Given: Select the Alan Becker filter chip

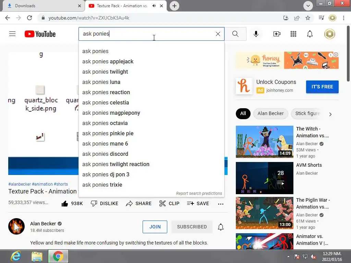Looking at the screenshot, I should [271, 113].
